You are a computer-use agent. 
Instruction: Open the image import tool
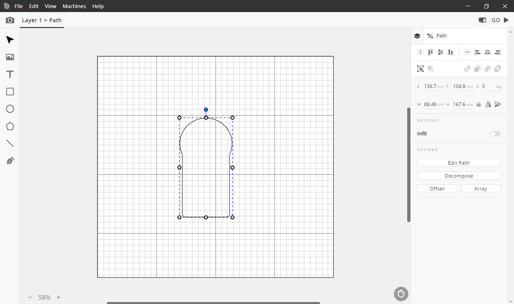click(10, 57)
